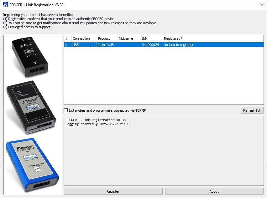
Task: Click the S/N column header
Action: click(x=152, y=38)
